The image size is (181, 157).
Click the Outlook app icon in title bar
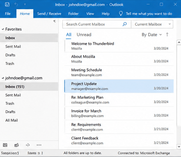[7, 5]
